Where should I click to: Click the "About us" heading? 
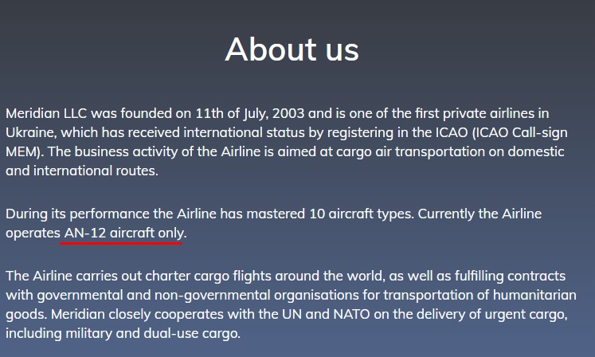292,49
